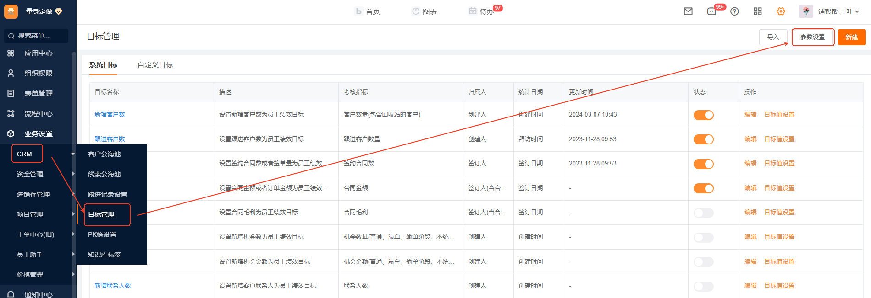Viewport: 871px width, 298px height.
Task: Turn on the 新增联系人数 status toggle
Action: coord(703,286)
